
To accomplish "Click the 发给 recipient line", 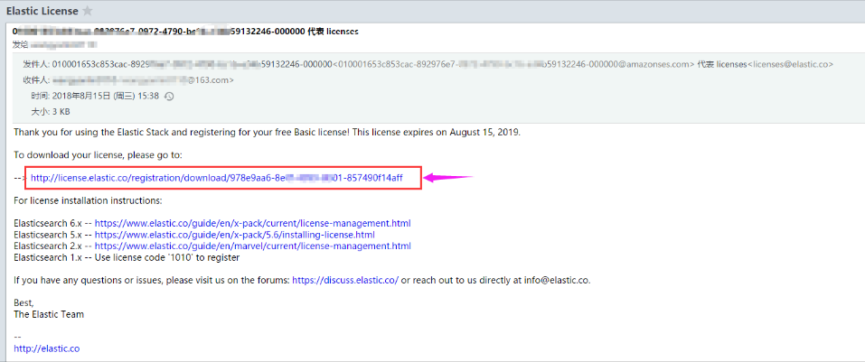I will coord(55,43).
